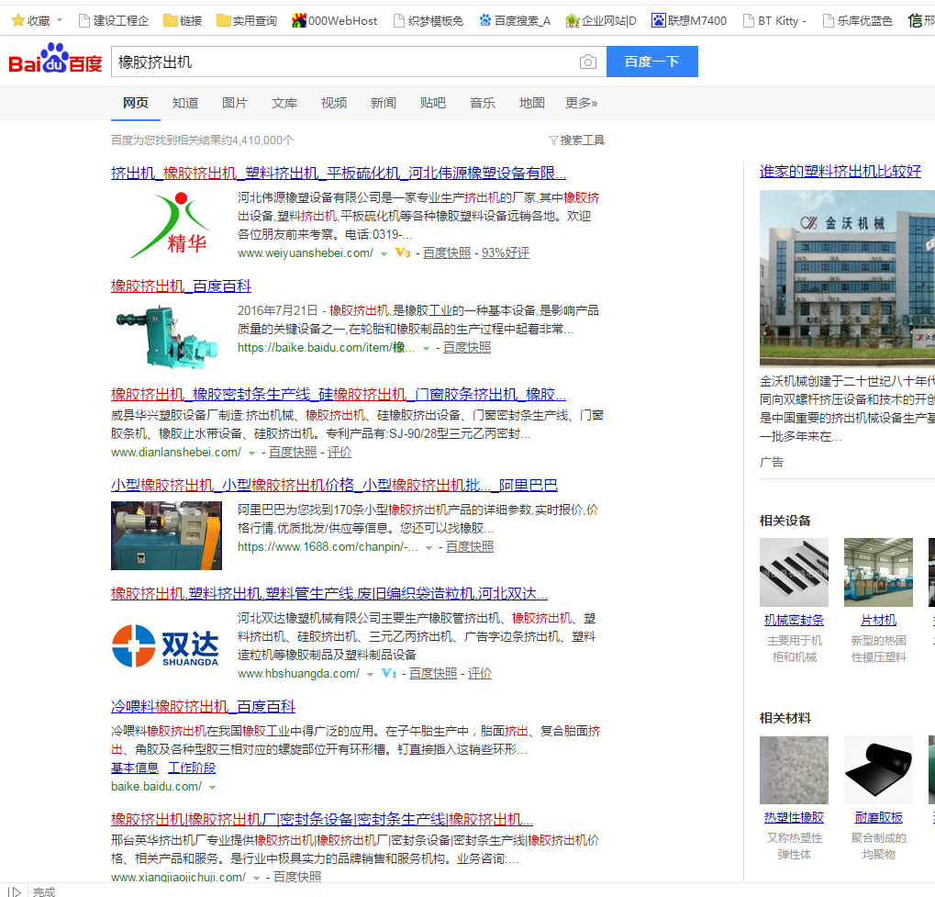
Task: Open the 基本信息 sublink
Action: click(135, 768)
